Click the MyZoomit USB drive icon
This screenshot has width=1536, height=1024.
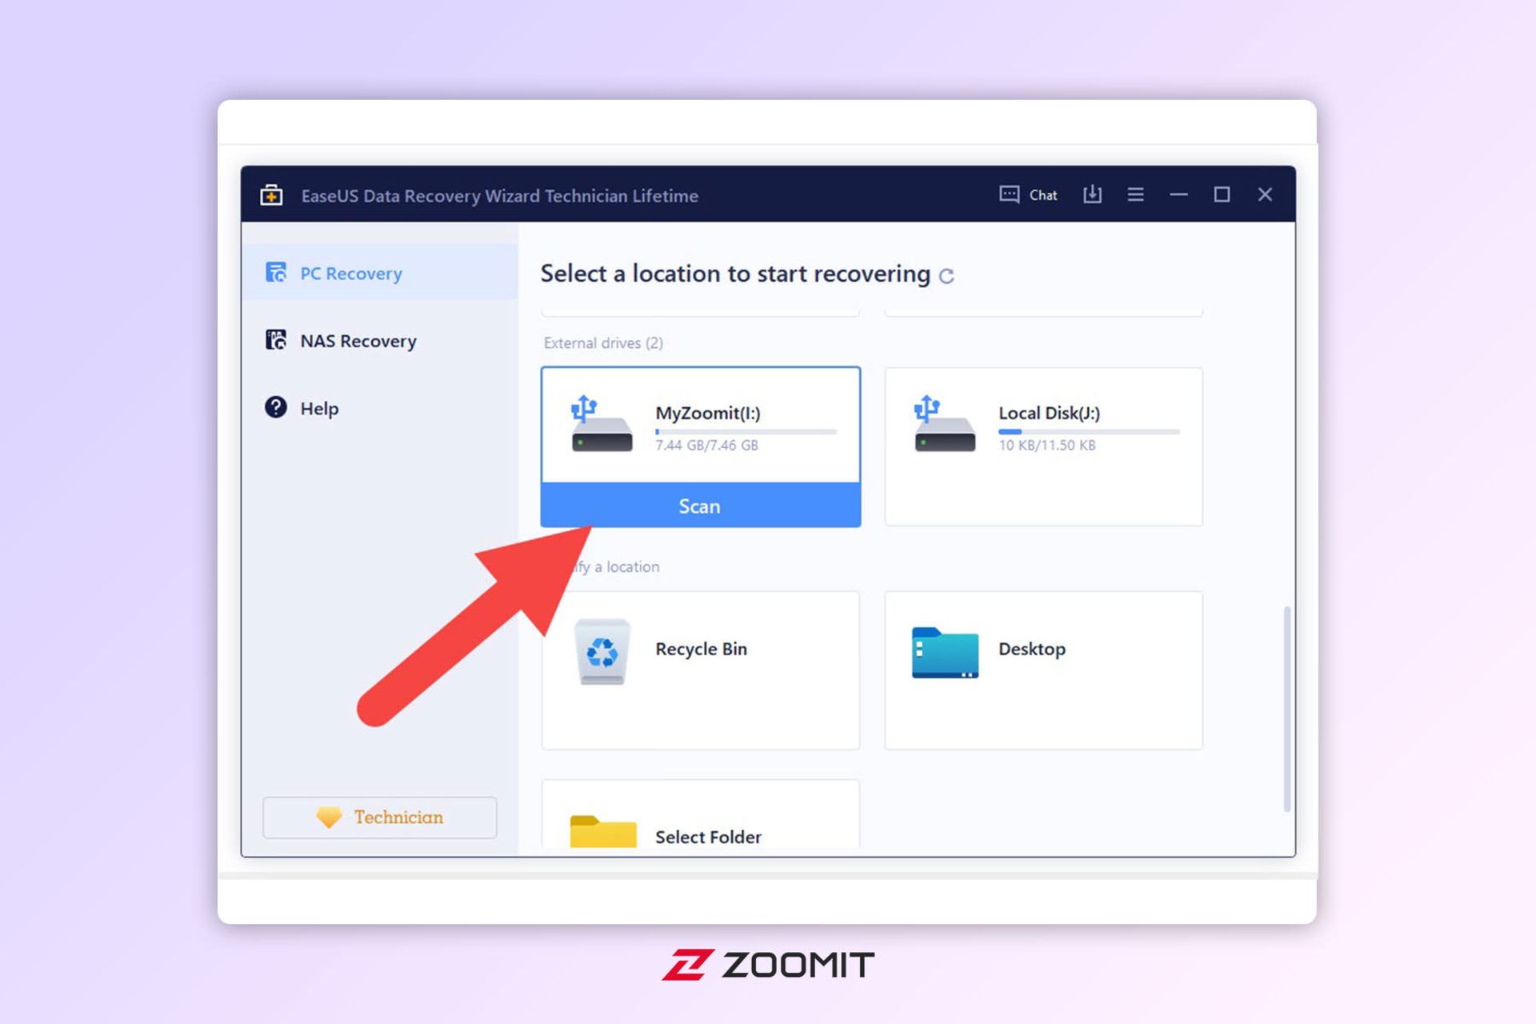tap(601, 424)
